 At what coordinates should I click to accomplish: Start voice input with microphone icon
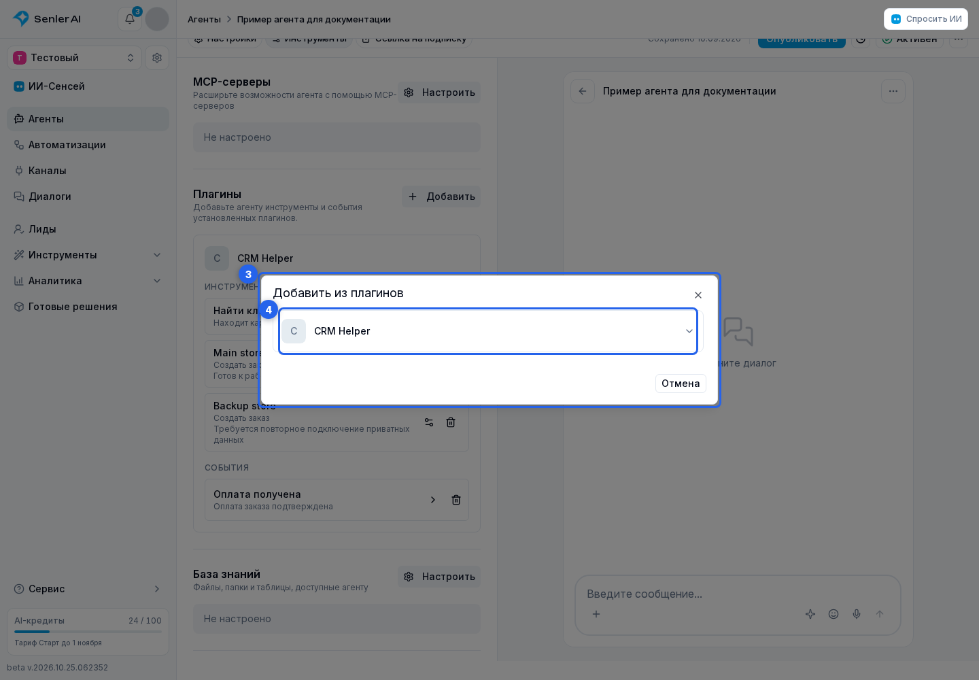coord(857,614)
